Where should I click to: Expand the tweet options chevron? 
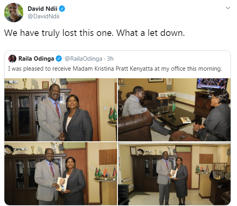(228, 8)
